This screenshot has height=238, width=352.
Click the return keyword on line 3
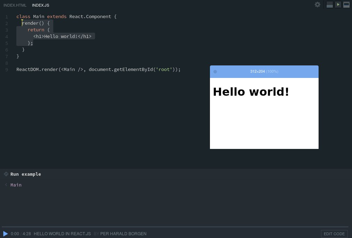[36, 30]
